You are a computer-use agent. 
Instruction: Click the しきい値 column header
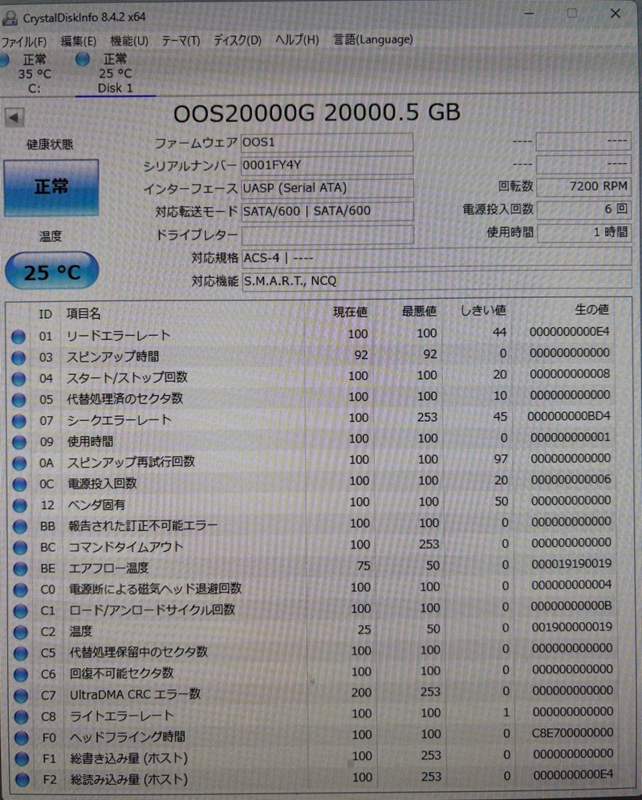[482, 310]
